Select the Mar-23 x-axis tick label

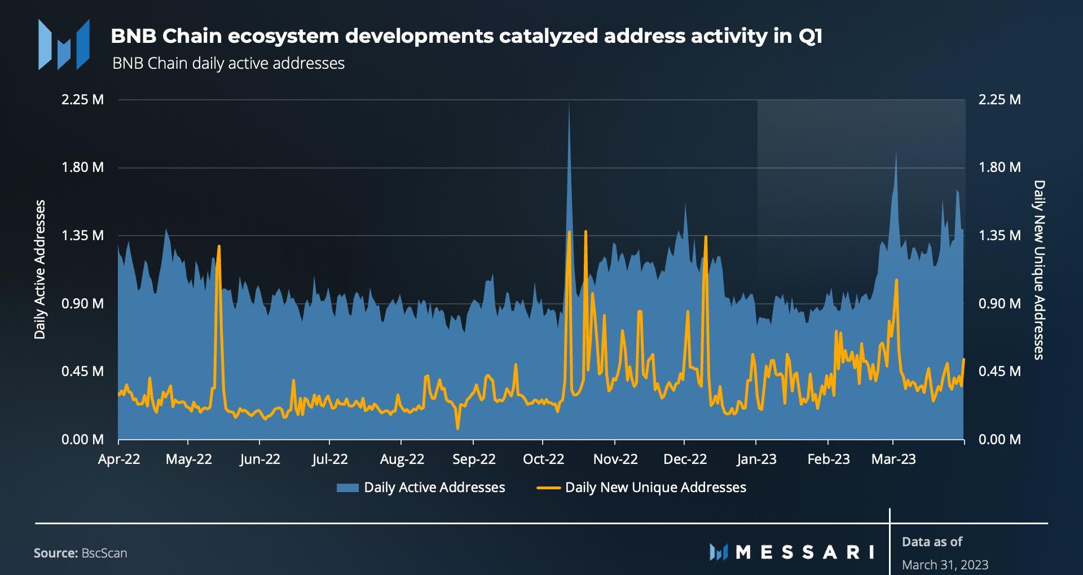[x=893, y=459]
